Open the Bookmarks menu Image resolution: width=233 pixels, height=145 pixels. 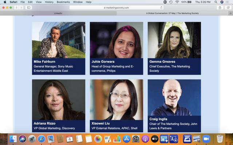[x=63, y=2]
